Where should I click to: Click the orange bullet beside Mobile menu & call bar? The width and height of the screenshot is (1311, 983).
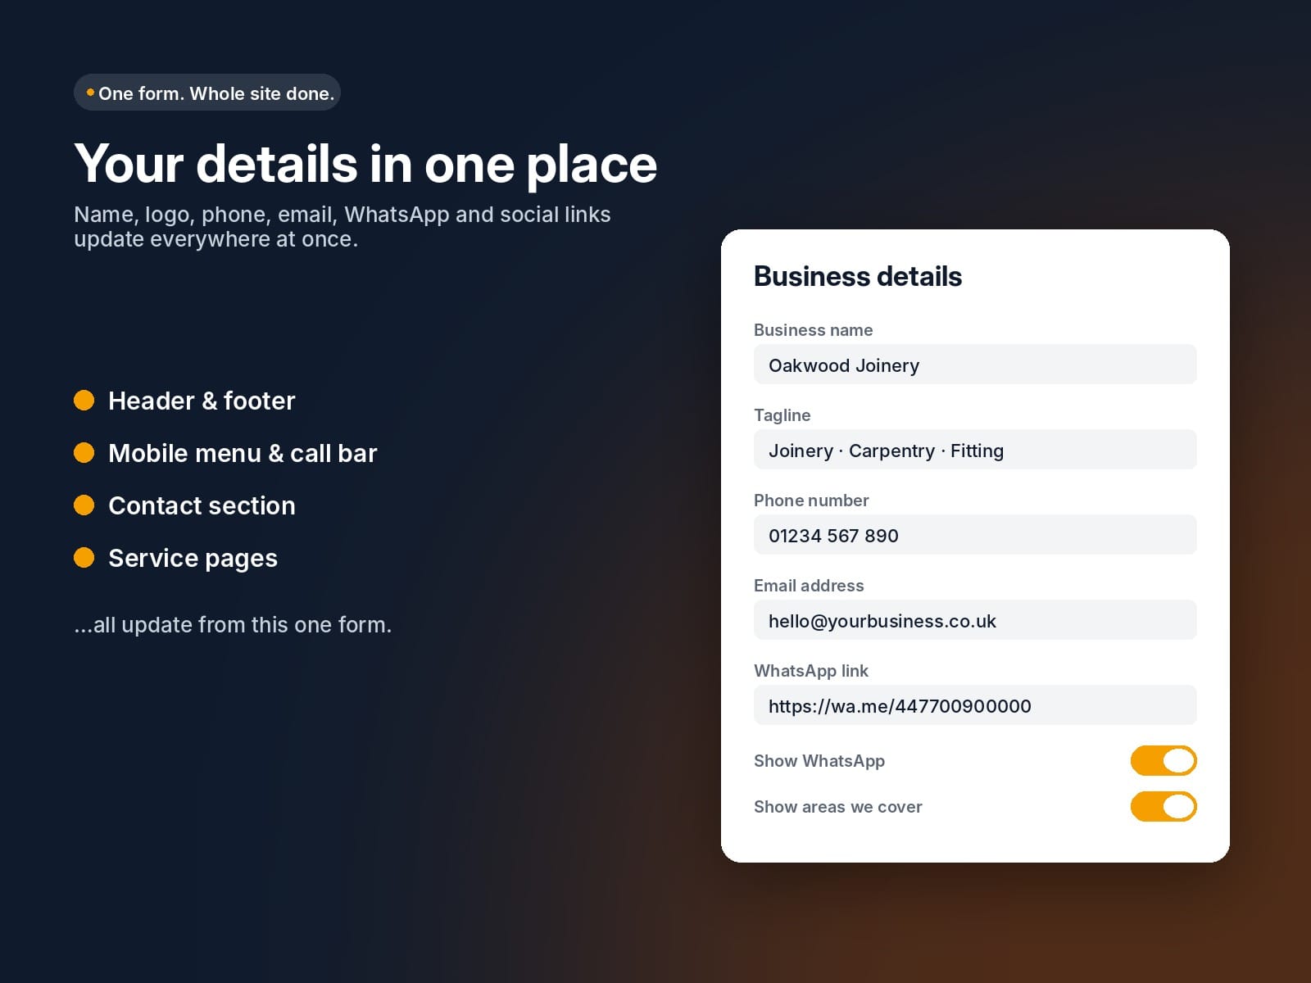point(84,452)
